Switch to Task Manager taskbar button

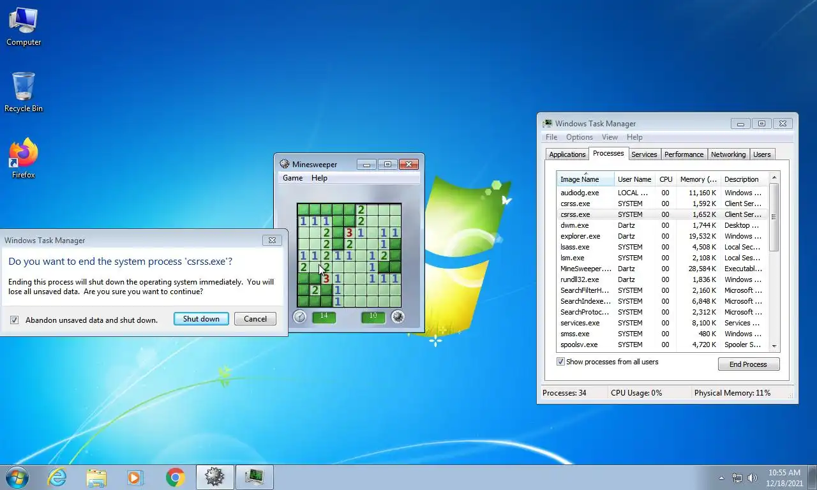[x=255, y=477]
